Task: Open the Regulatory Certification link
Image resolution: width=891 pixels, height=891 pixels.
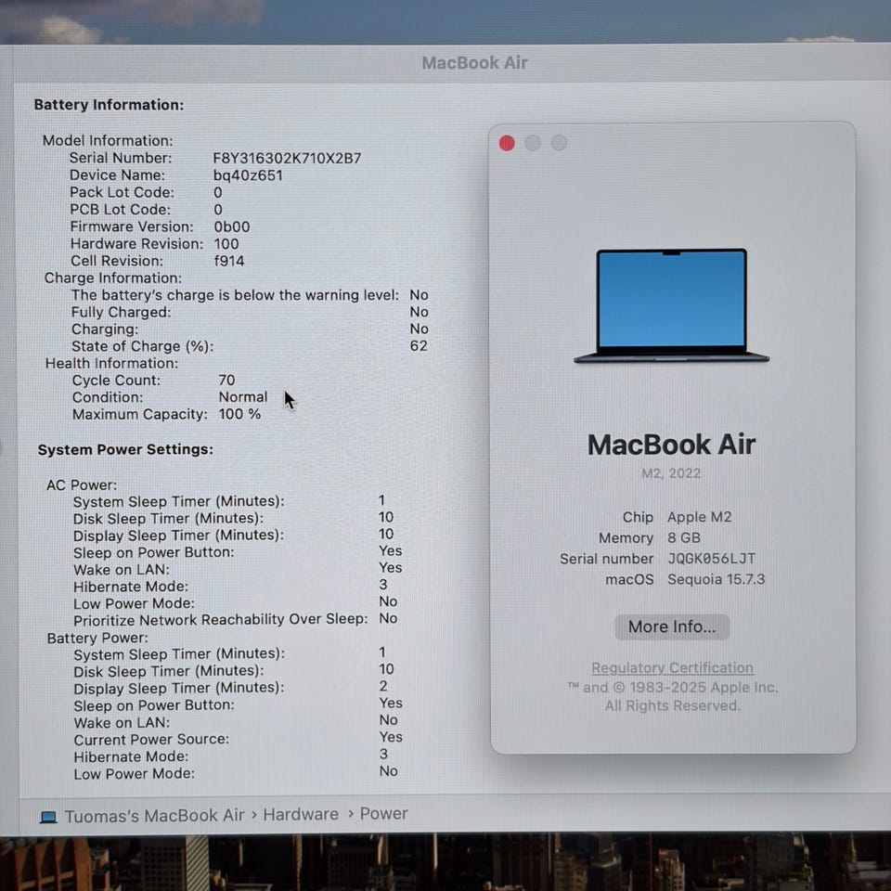Action: [x=672, y=667]
